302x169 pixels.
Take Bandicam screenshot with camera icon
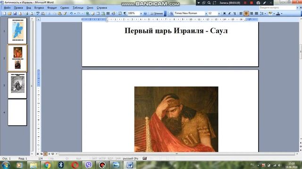pyautogui.click(x=258, y=3)
